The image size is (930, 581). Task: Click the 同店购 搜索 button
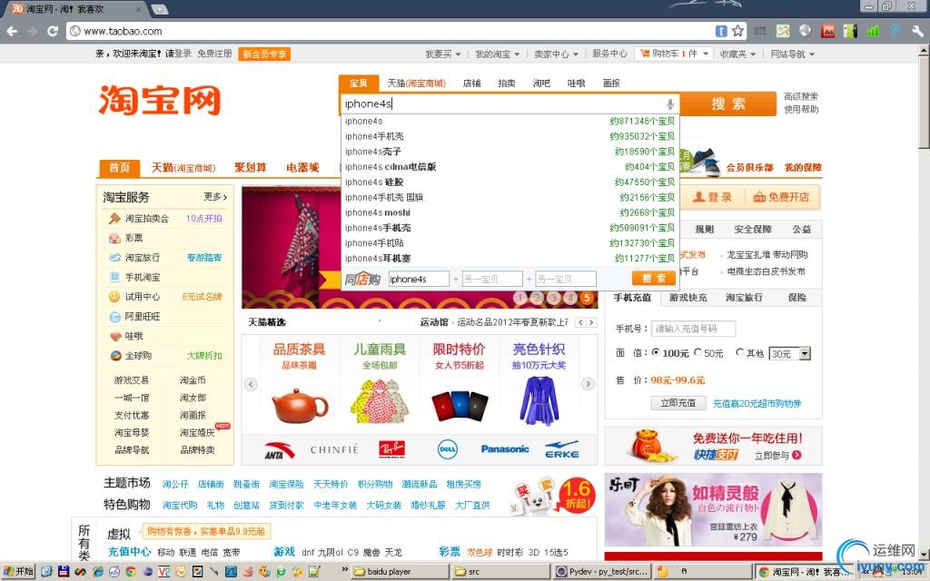(x=654, y=279)
